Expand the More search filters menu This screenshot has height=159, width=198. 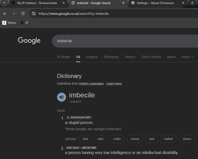(187, 57)
